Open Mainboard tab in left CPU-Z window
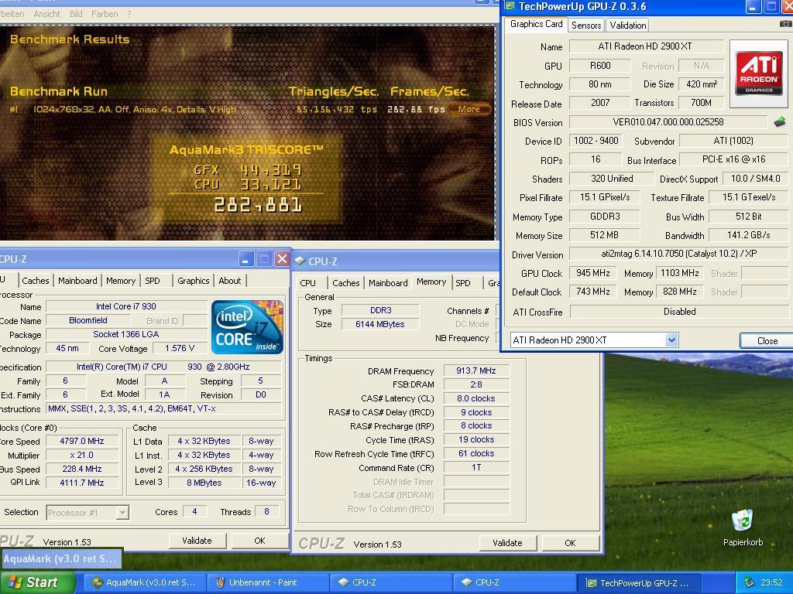The height and width of the screenshot is (594, 793). click(x=77, y=280)
